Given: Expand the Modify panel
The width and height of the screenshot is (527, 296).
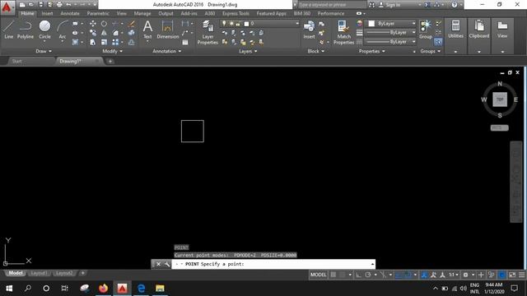Looking at the screenshot, I should (113, 51).
